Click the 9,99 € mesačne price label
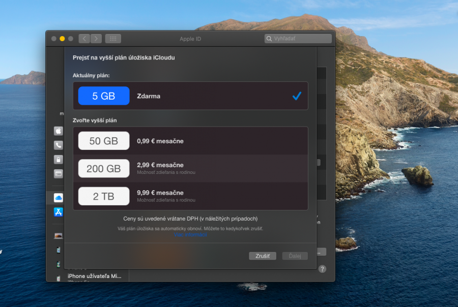This screenshot has width=458, height=307. [x=160, y=193]
